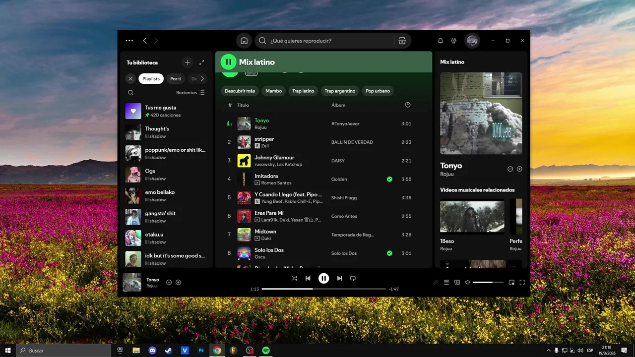
Task: Select the Por ti filter chip
Action: [x=176, y=79]
